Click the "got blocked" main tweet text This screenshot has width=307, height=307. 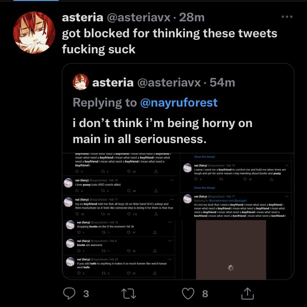[x=169, y=41]
